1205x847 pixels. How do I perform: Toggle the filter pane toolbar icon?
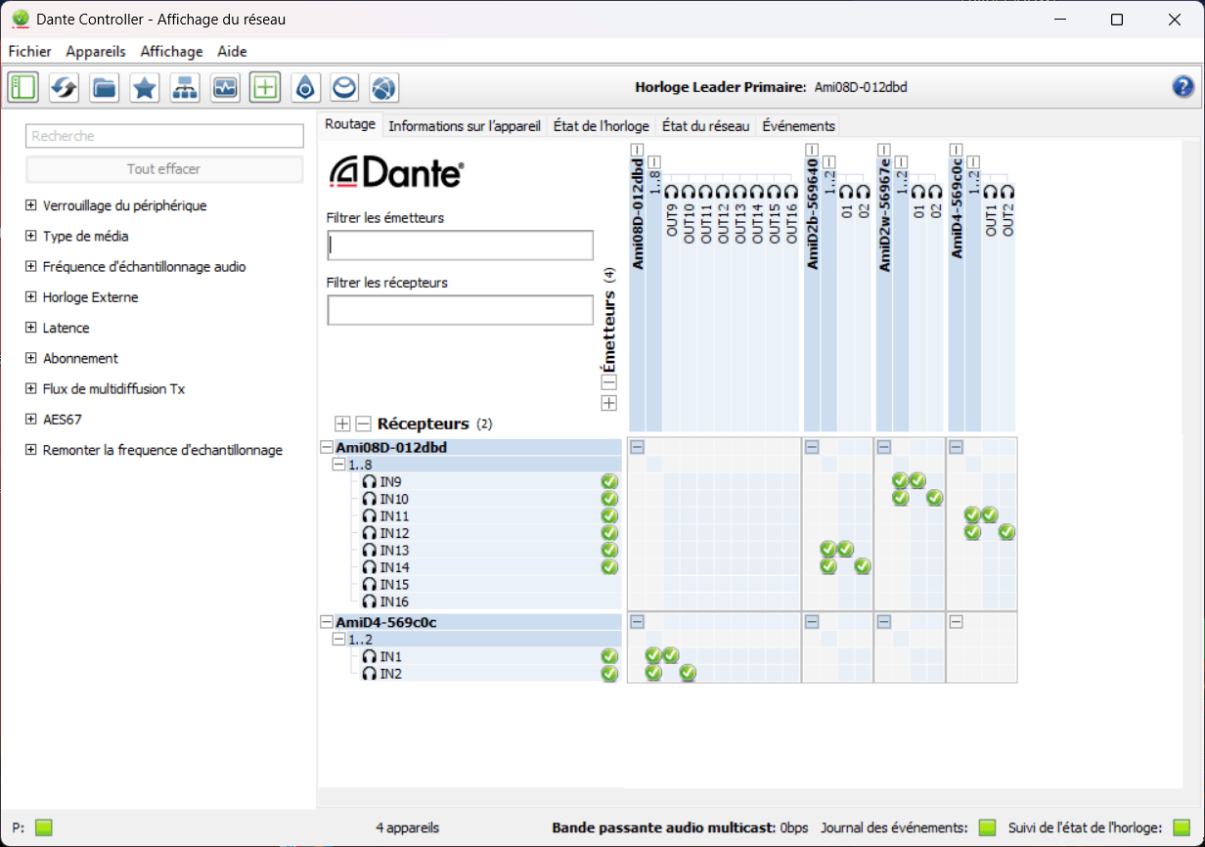[22, 87]
